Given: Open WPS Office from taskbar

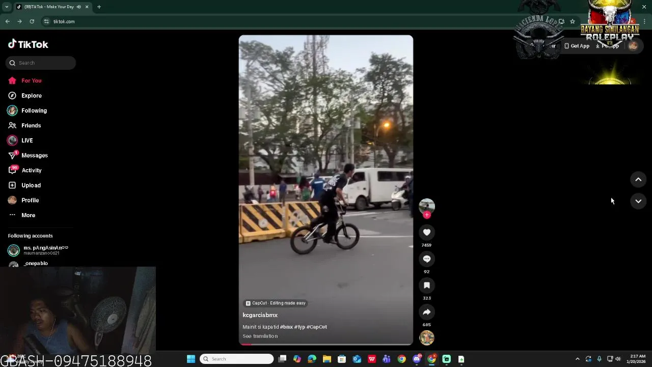Looking at the screenshot, I should tap(372, 359).
